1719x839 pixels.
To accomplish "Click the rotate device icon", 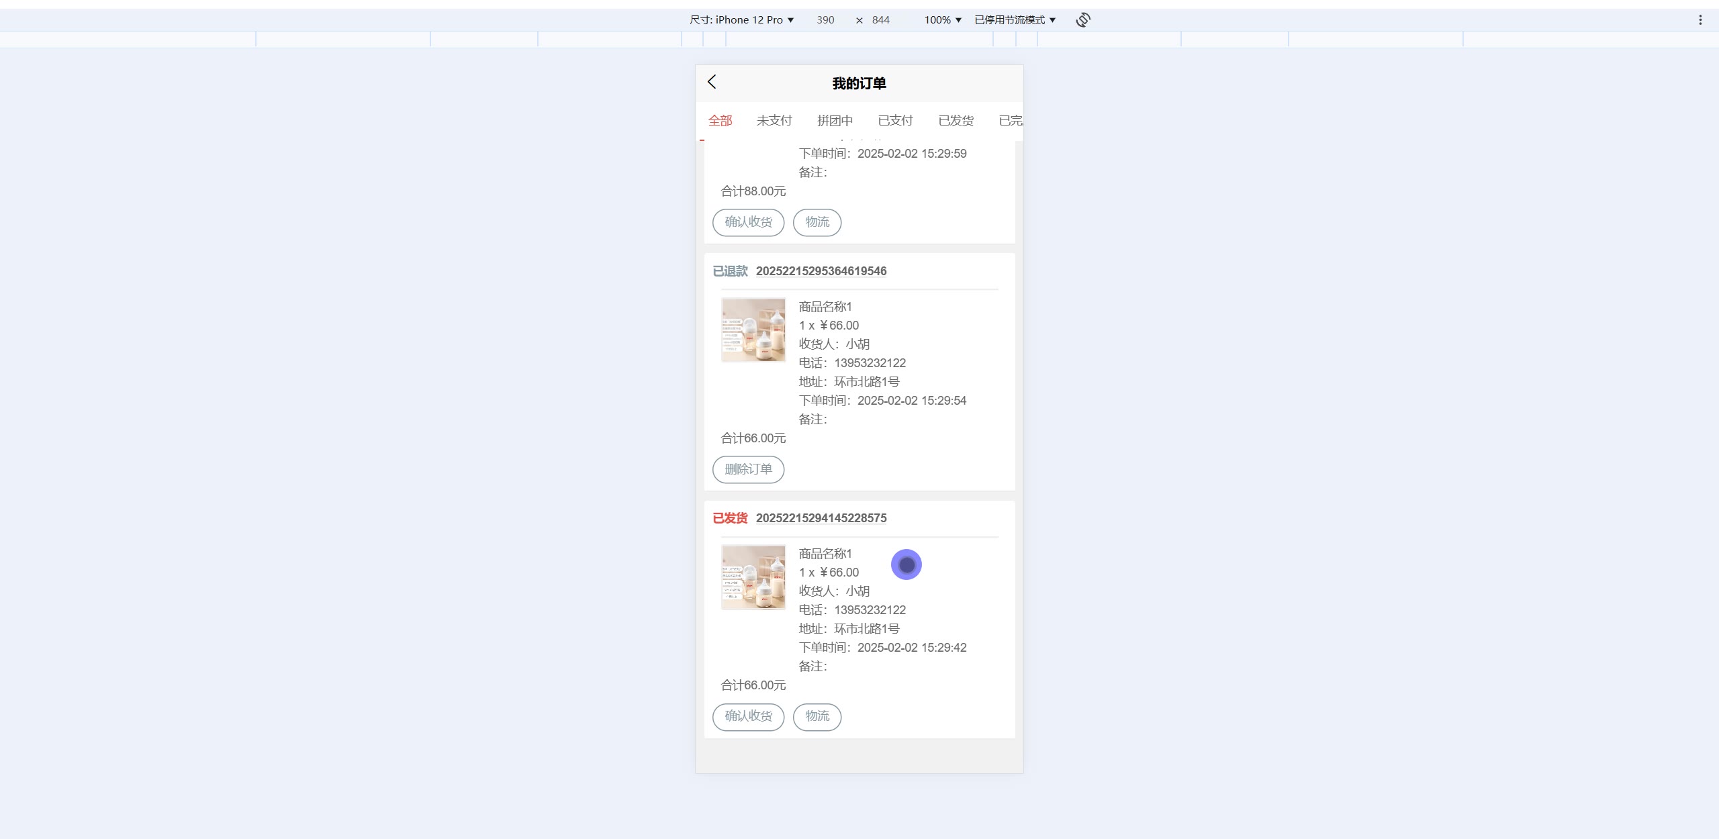I will coord(1082,20).
